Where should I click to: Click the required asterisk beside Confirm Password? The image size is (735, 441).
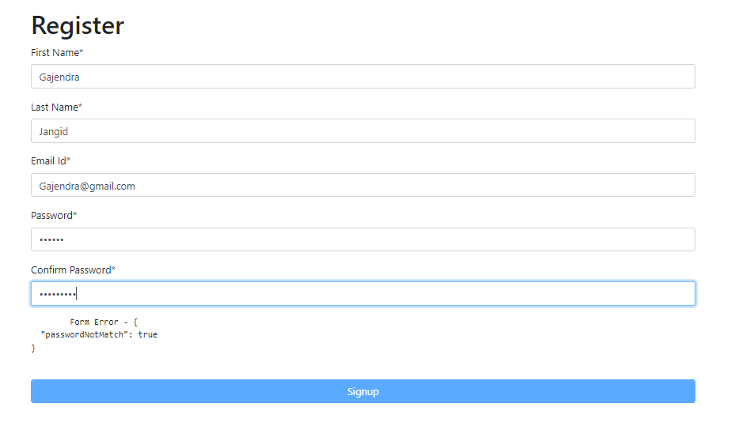click(x=113, y=269)
